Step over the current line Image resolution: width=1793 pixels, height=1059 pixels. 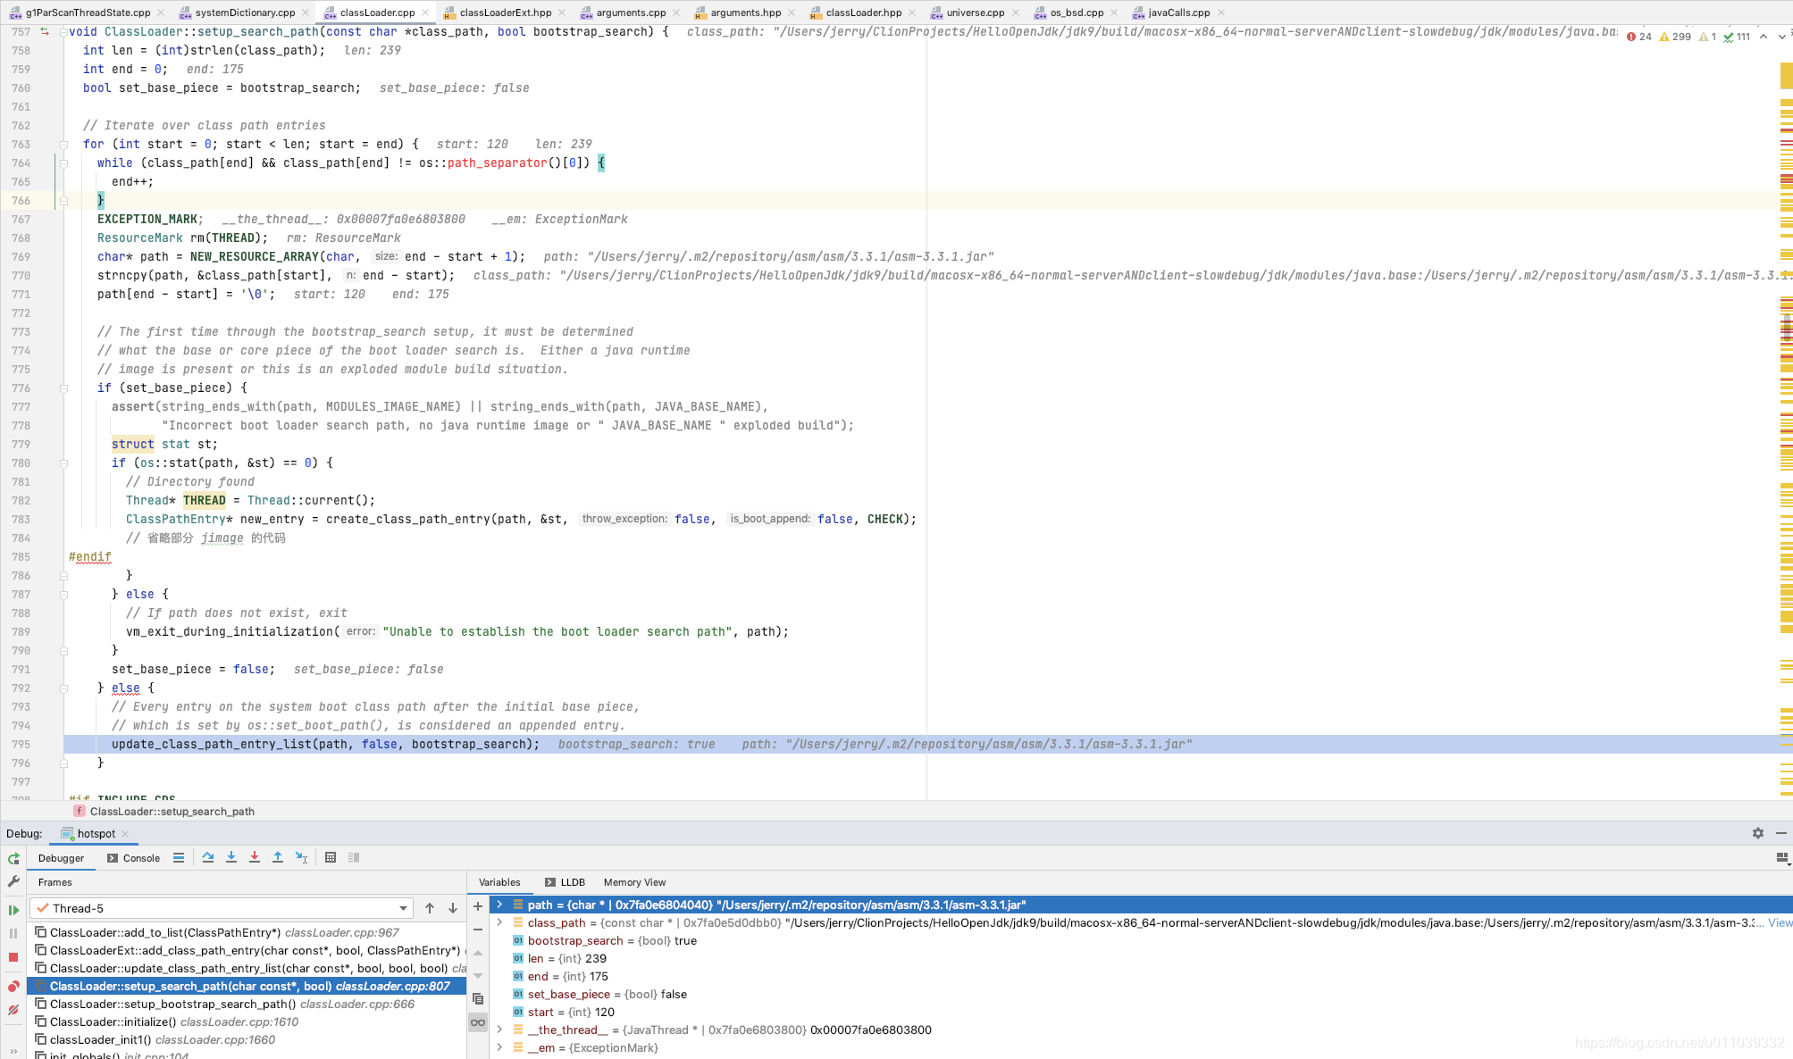tap(208, 857)
